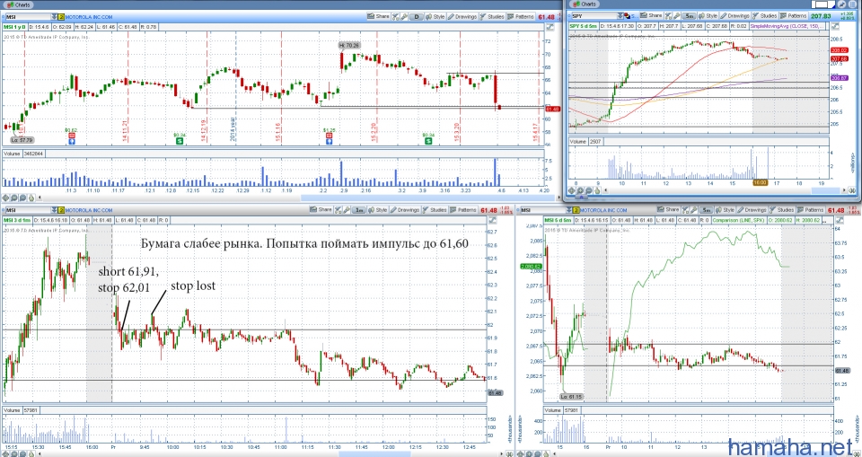The height and width of the screenshot is (457, 862).
Task: Click the scissors icon in MSI 1m chart toolbar
Action: click(338, 210)
